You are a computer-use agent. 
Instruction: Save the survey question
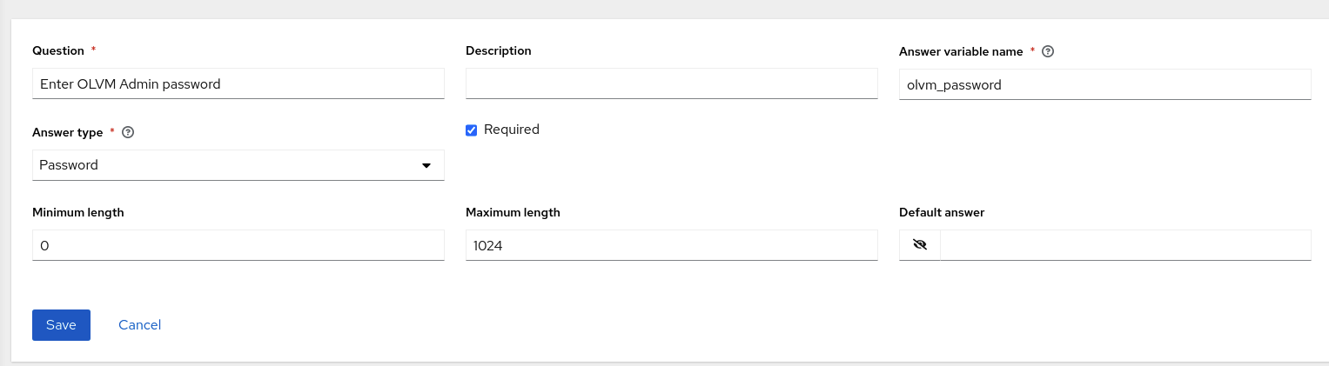(61, 325)
